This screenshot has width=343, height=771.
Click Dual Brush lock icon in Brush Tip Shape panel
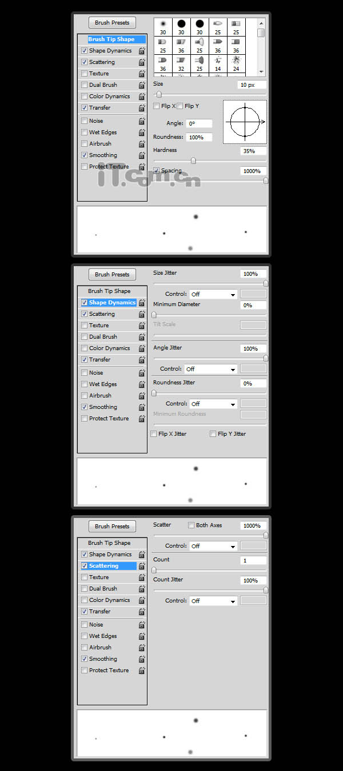tap(141, 85)
